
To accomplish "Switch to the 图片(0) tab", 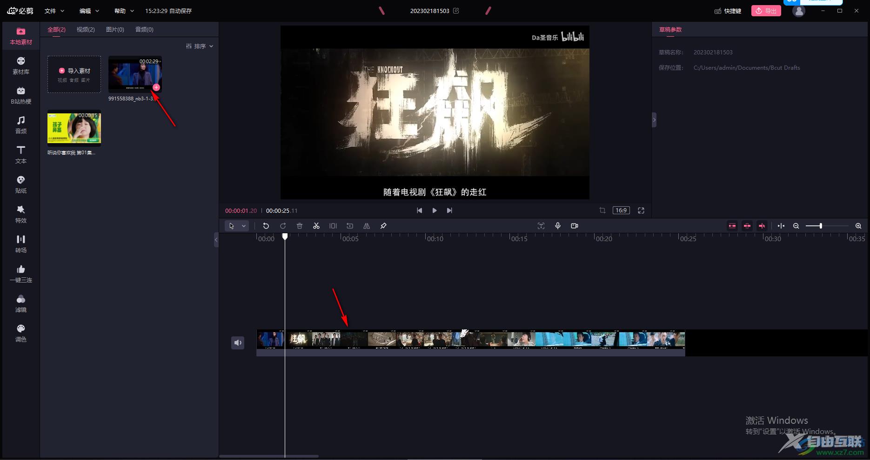I will pyautogui.click(x=115, y=29).
